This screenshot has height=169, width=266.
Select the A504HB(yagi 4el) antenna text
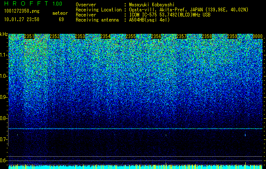click(149, 20)
